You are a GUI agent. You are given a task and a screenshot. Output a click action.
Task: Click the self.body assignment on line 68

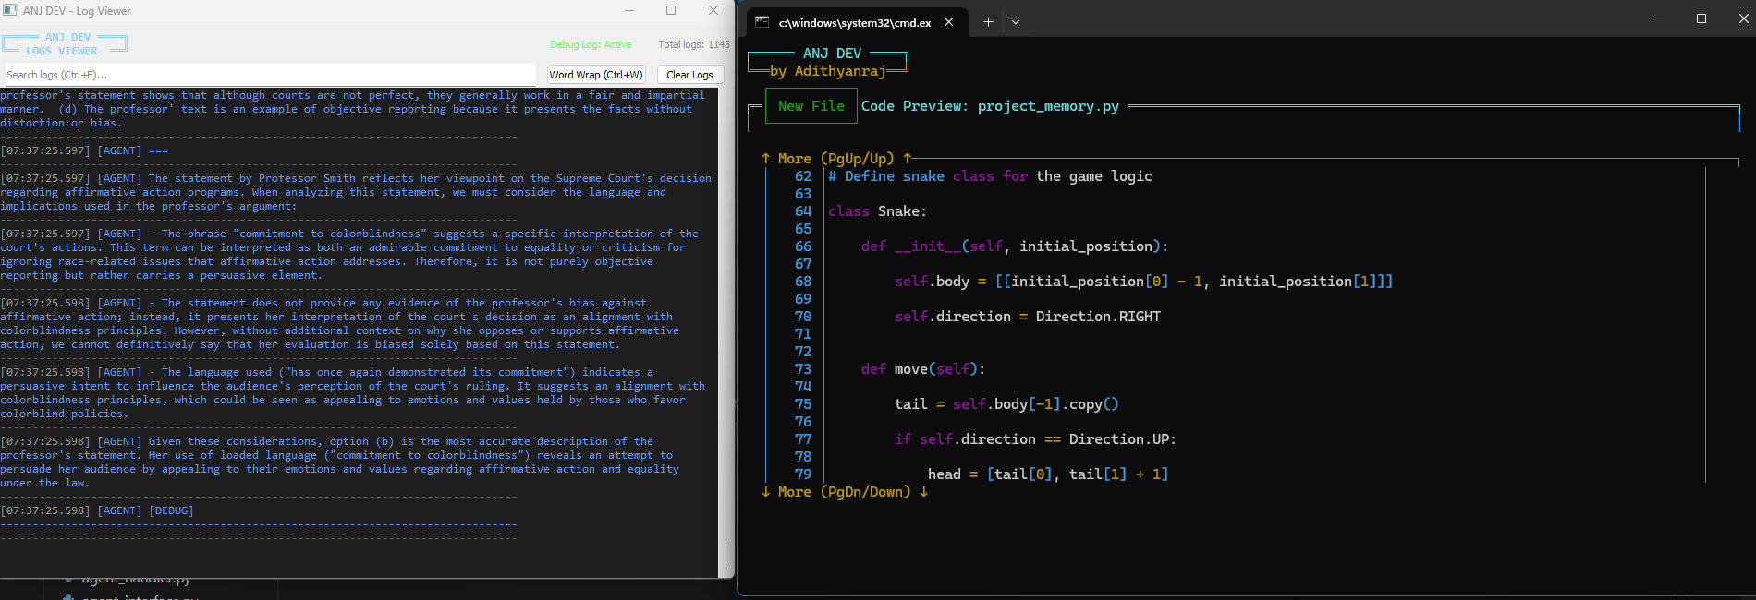tap(1143, 282)
